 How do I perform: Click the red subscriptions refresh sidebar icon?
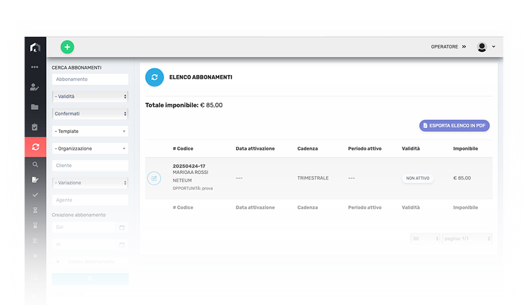click(x=35, y=147)
